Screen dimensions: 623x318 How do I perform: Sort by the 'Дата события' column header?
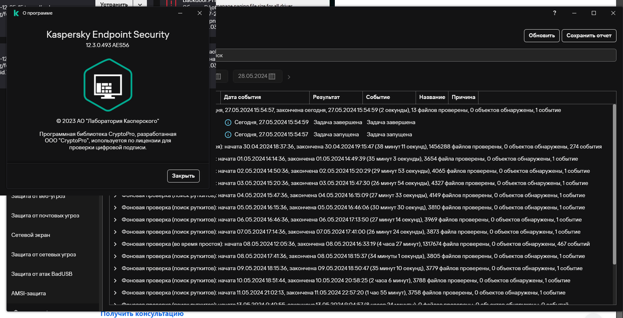pos(264,97)
